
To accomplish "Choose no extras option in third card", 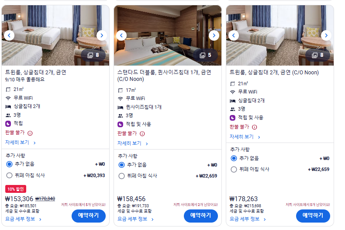I will 234,158.
